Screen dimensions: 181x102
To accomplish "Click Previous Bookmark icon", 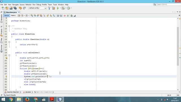I will pyautogui.click(x=48, y=16).
